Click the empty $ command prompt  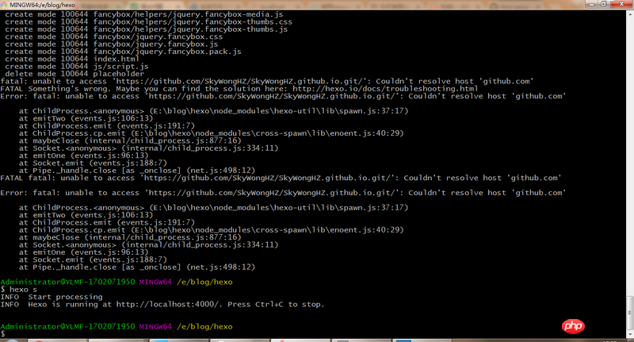(3, 334)
